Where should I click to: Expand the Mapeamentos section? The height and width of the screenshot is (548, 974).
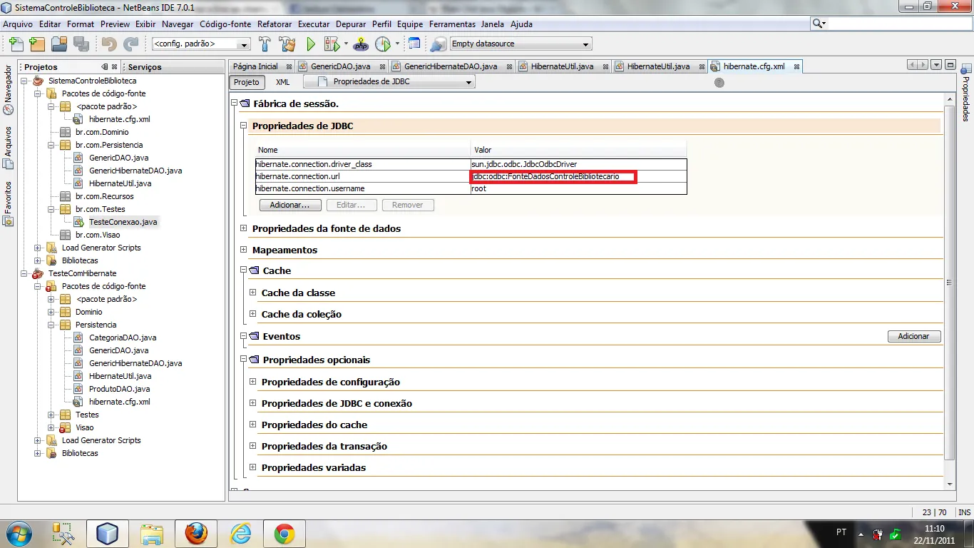[x=244, y=250]
